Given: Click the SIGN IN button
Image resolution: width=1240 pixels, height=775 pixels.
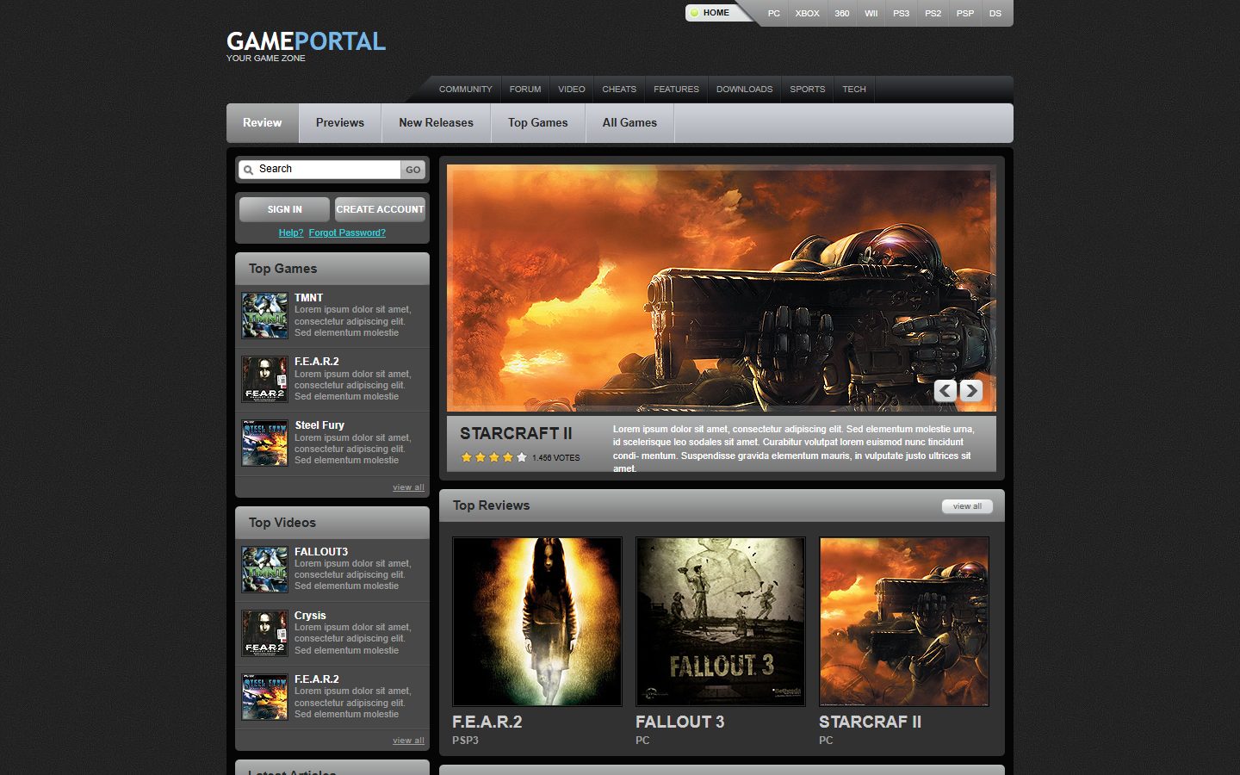Looking at the screenshot, I should [x=284, y=209].
